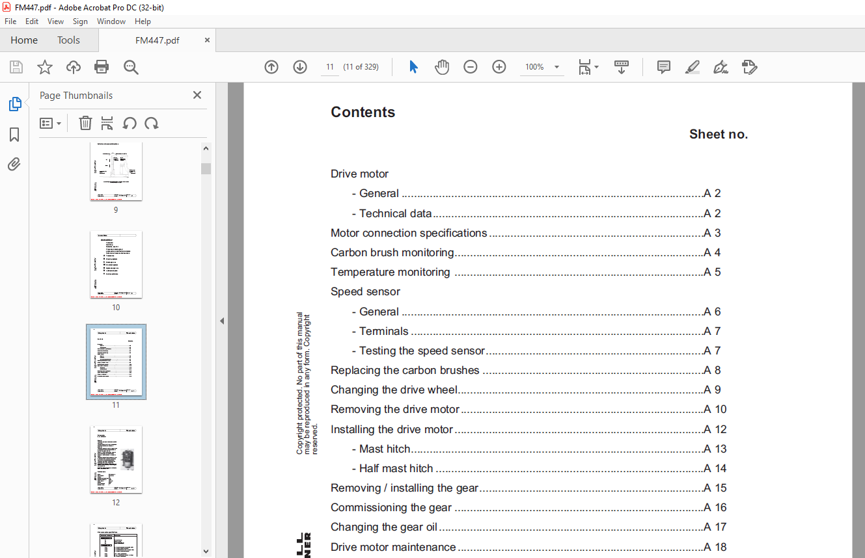The width and height of the screenshot is (865, 558).
Task: Click the Print icon
Action: tap(102, 67)
